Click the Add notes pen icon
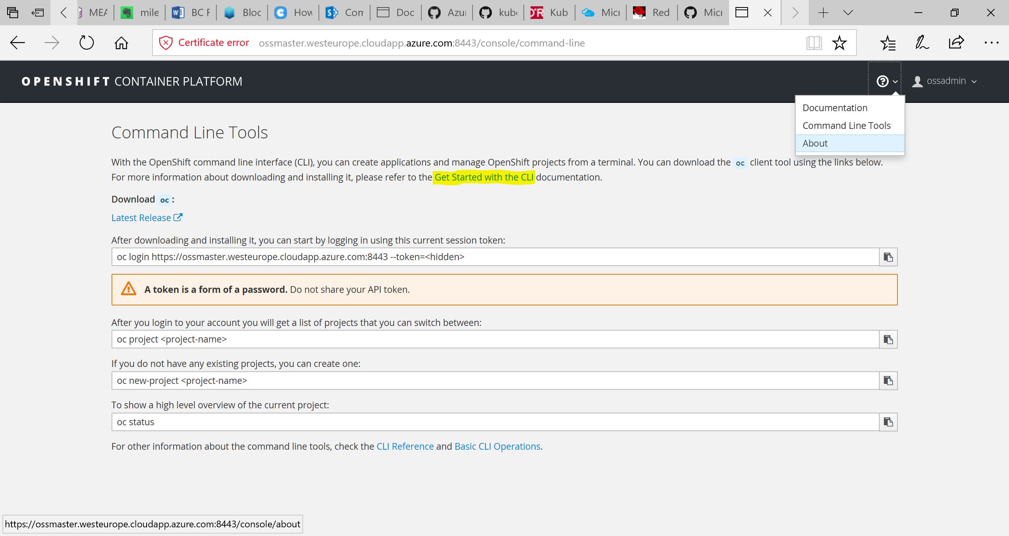 (922, 43)
